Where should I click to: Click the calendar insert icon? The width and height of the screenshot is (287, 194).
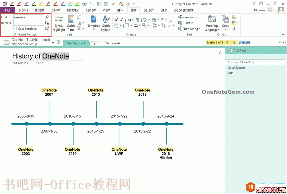pos(79,28)
